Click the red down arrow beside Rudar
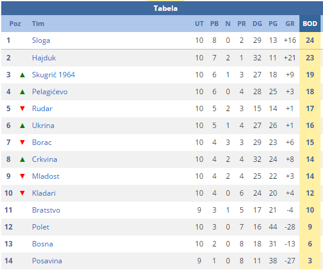 [22, 109]
